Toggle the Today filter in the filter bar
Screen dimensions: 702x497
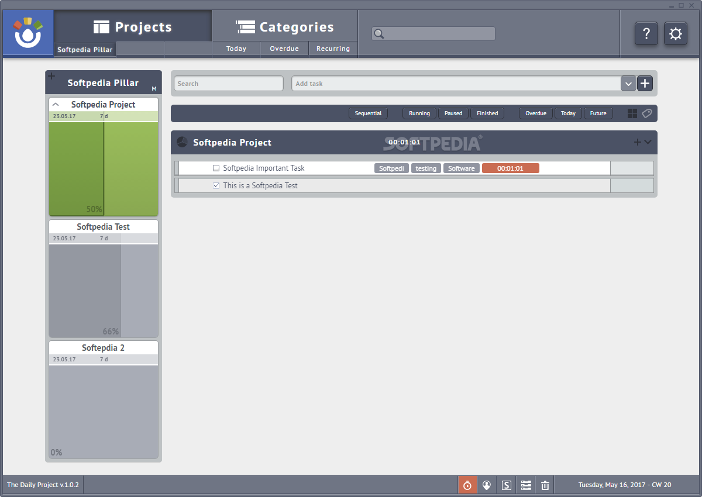click(568, 113)
